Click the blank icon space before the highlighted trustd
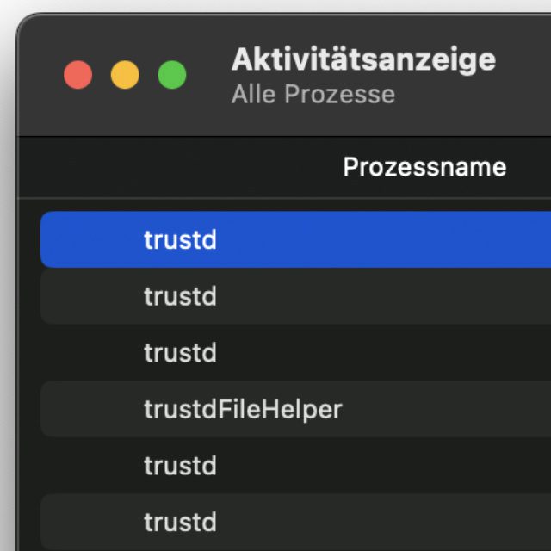551x551 pixels. pyautogui.click(x=95, y=239)
